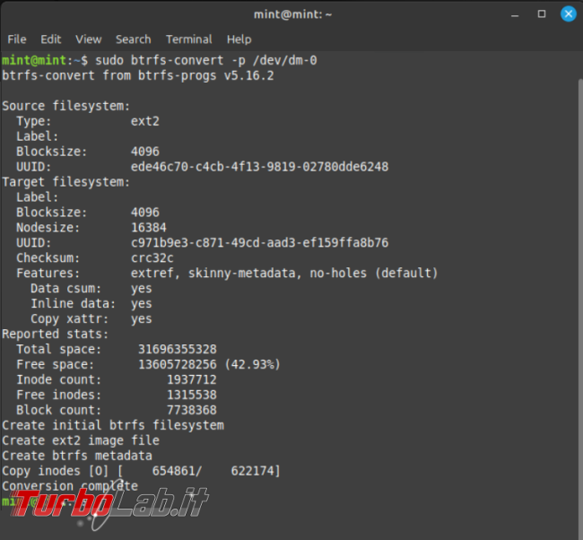
Task: Open the View menu
Action: pyautogui.click(x=89, y=39)
